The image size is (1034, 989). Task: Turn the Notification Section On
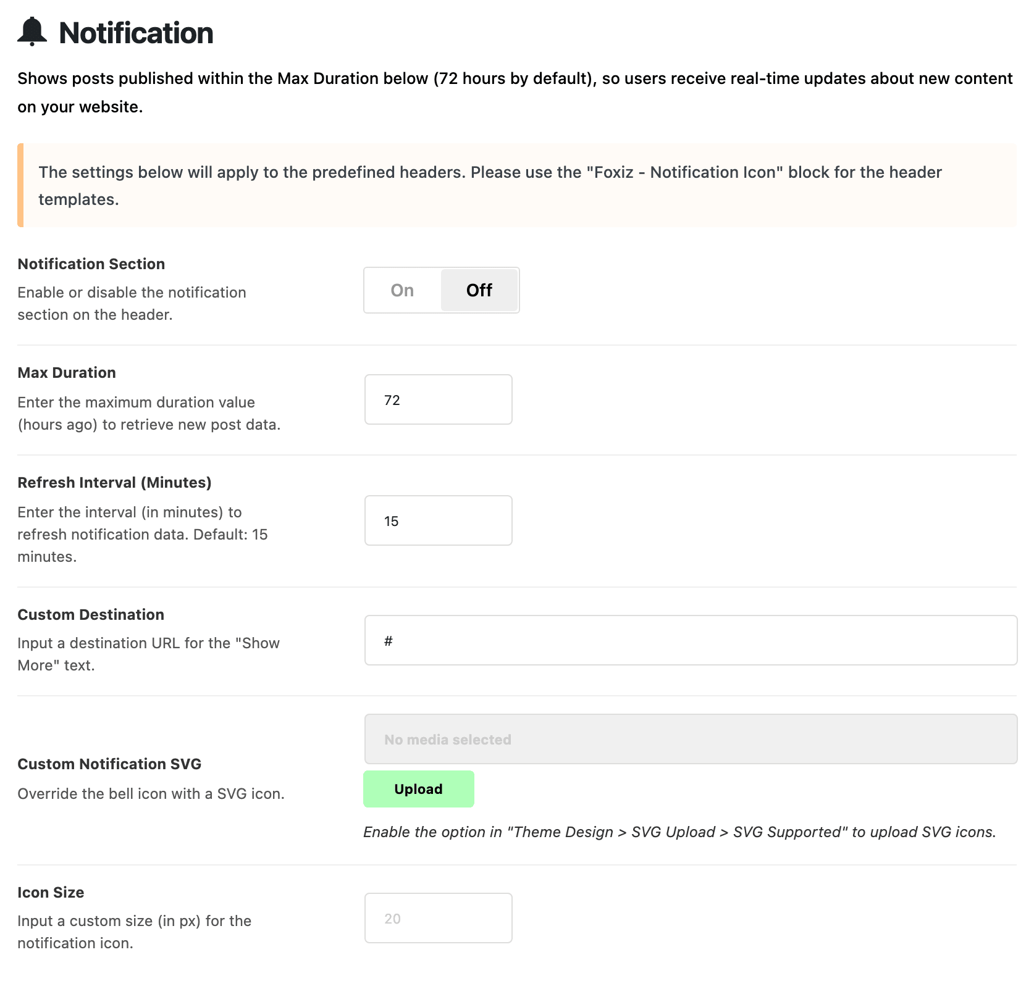tap(403, 290)
